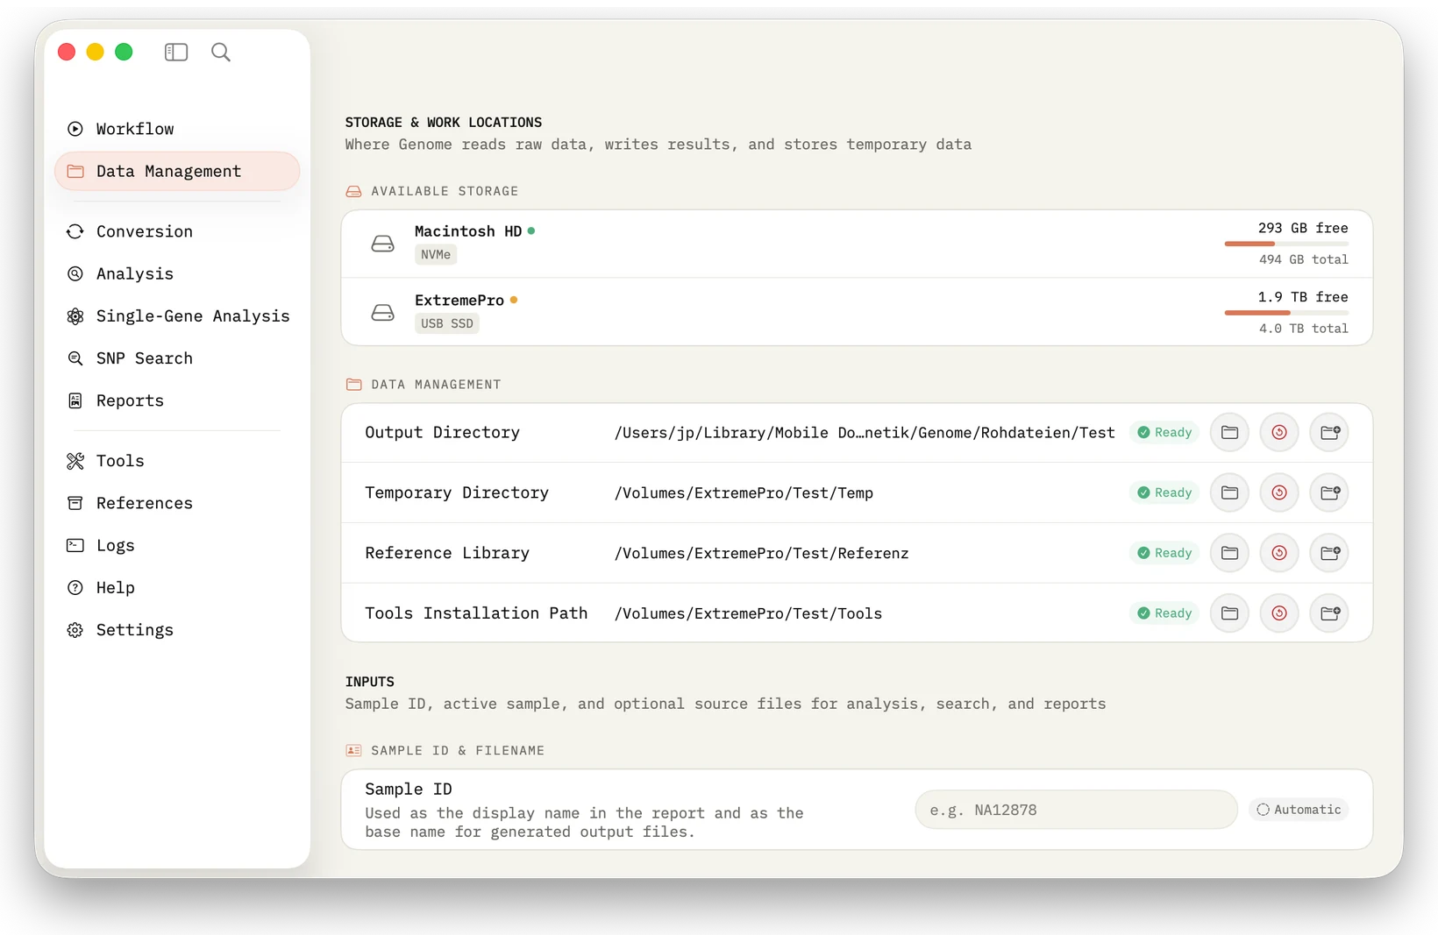Viewport: 1438px width, 942px height.
Task: Open Settings in the sidebar
Action: coord(177,629)
